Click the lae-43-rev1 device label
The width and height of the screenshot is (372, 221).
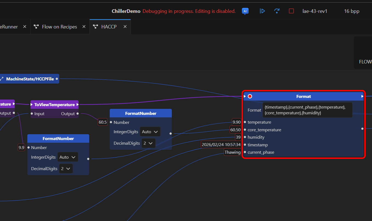315,11
